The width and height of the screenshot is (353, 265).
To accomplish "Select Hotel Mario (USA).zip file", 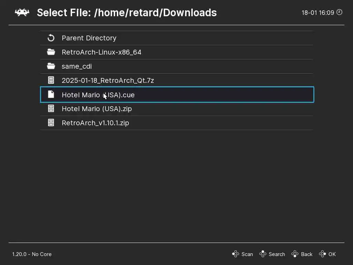I will point(97,109).
